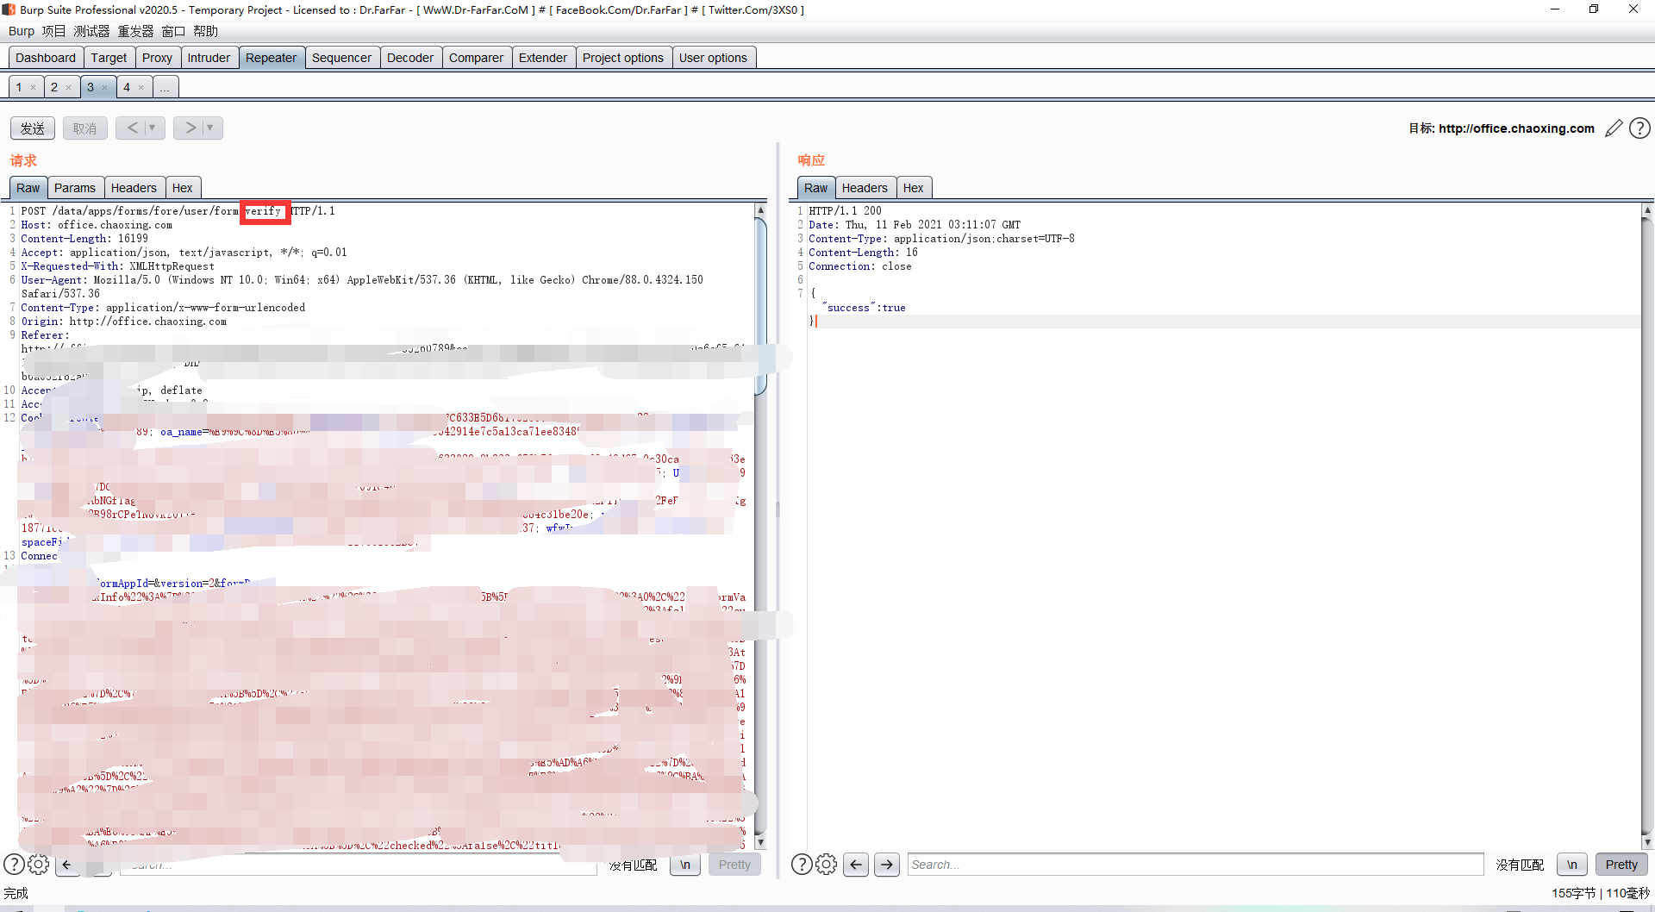
Task: Expand the back history dropdown arrow
Action: click(x=153, y=128)
